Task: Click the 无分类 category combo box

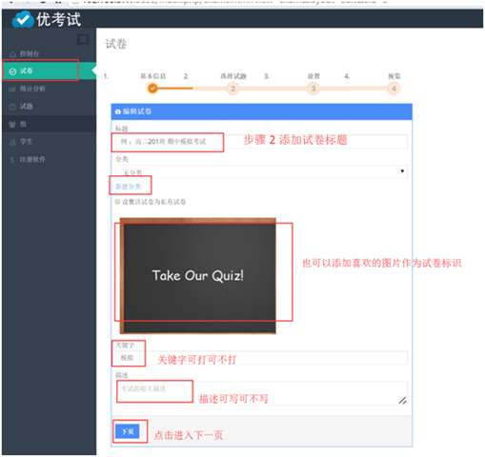Action: (x=260, y=171)
